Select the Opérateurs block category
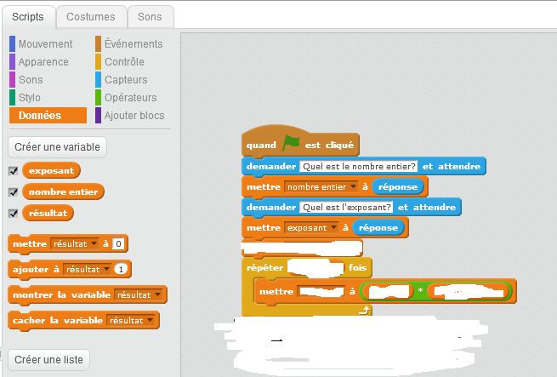This screenshot has width=557, height=377. [129, 97]
